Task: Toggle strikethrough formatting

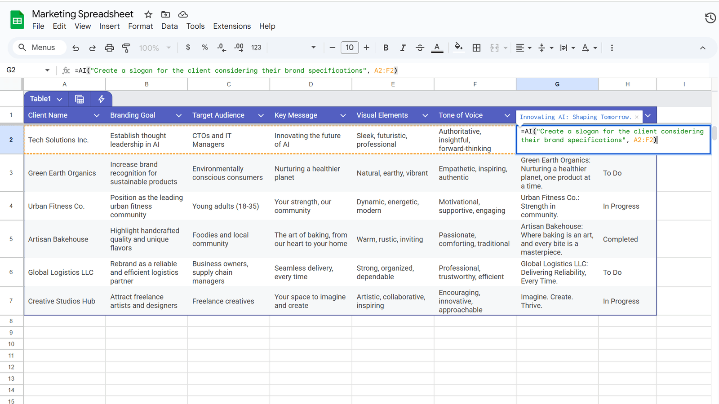Action: [x=420, y=47]
